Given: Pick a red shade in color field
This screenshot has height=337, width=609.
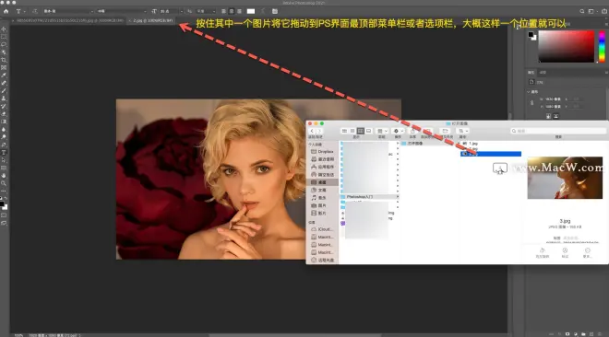Looking at the screenshot, I should click(567, 46).
